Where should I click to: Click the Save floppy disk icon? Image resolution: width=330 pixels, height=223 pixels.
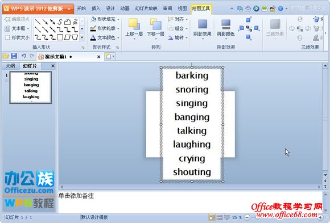pyautogui.click(x=14, y=56)
